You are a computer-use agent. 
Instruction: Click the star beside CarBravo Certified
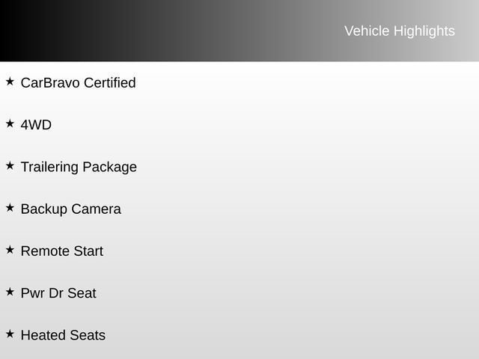click(10, 81)
